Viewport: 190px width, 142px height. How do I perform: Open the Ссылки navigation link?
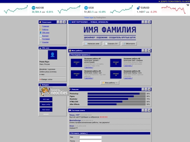45,42
